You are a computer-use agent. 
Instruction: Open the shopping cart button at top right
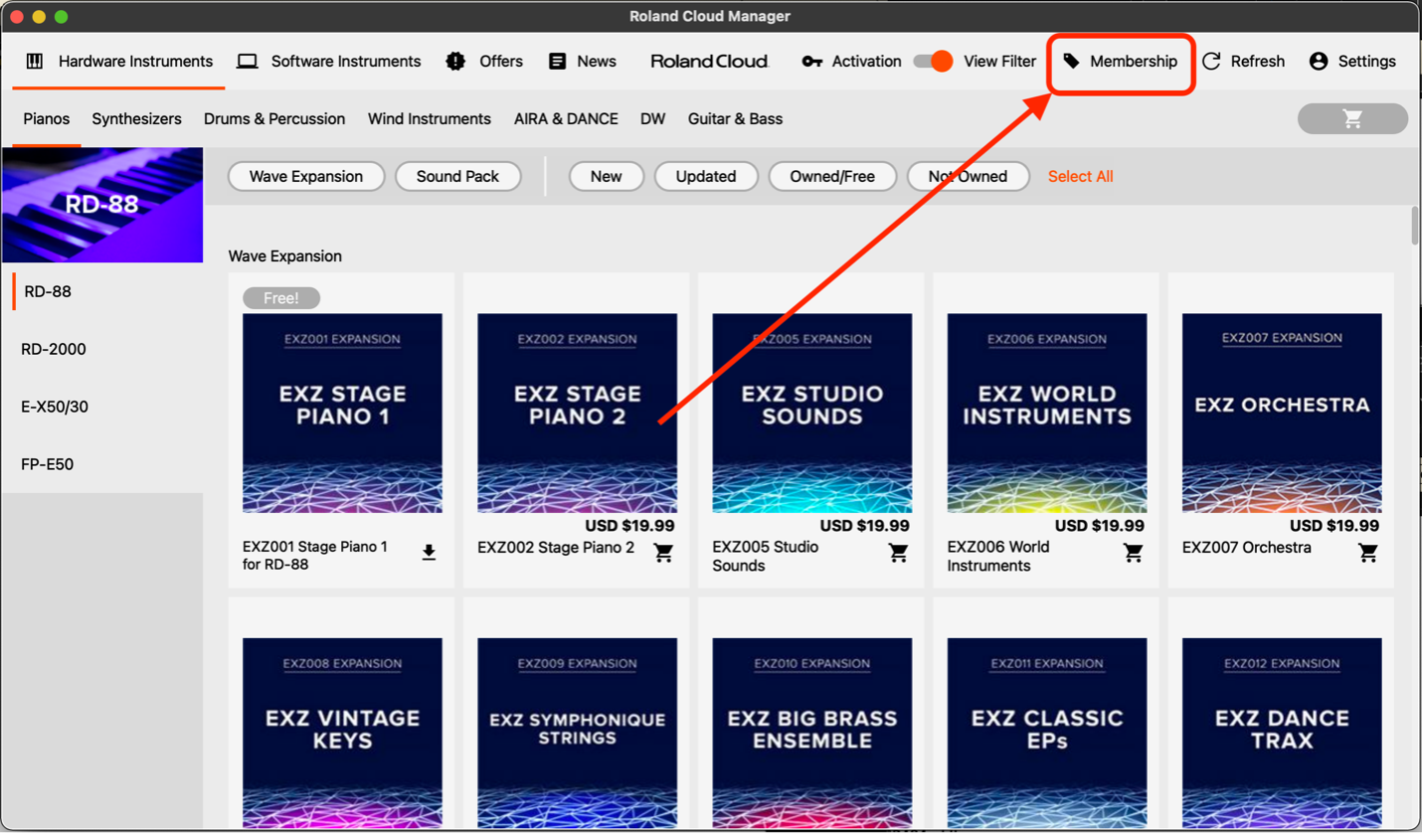tap(1352, 118)
